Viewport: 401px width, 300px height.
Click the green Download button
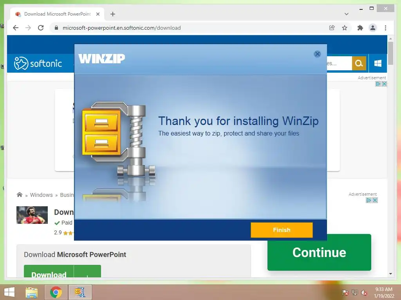point(49,271)
